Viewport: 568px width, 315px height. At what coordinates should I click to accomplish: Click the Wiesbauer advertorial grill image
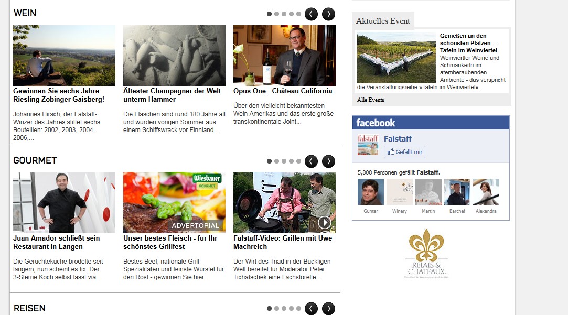pyautogui.click(x=174, y=202)
